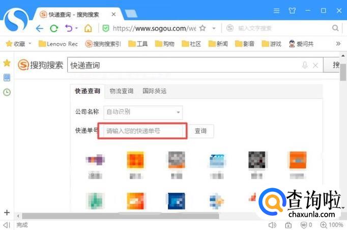Open sidebar favorites star icon

[7, 63]
